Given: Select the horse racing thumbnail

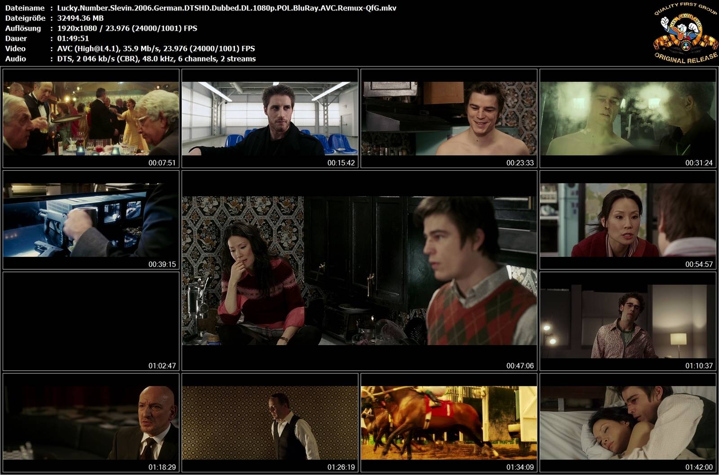Looking at the screenshot, I should (x=449, y=423).
